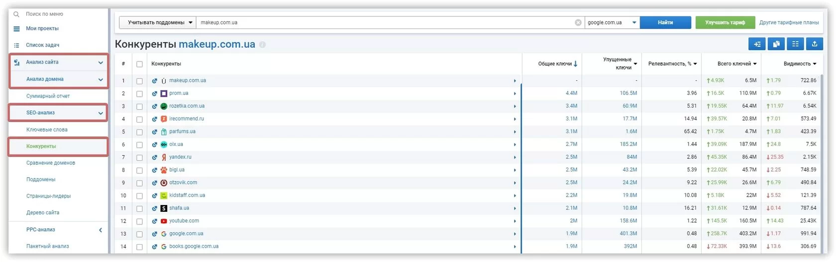This screenshot has height=262, width=836.
Task: Open the 'Учитывать поддомены' dropdown
Action: (x=158, y=22)
